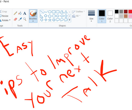Image resolution: width=132 pixels, height=110 pixels.
Task: Click the Crop button
Action: pyautogui.click(x=3, y=12)
